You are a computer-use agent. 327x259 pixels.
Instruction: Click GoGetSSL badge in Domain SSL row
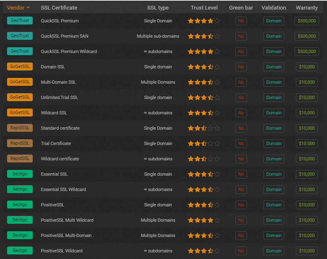tap(20, 67)
